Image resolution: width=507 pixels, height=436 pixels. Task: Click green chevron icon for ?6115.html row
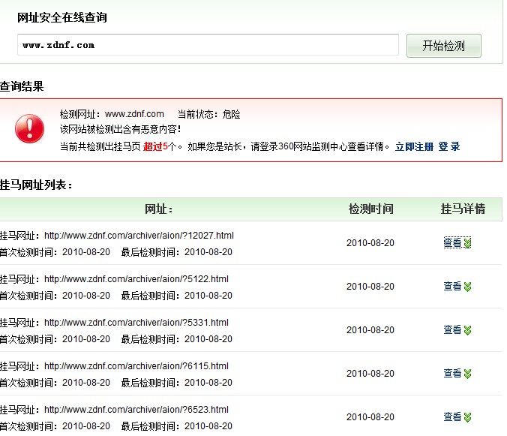pyautogui.click(x=467, y=374)
